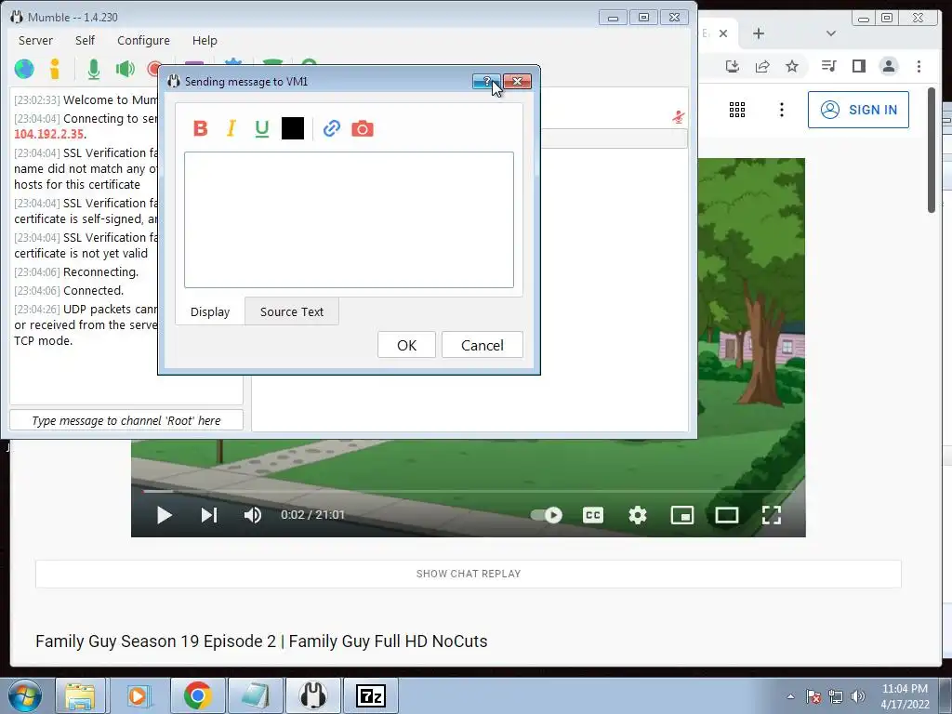Click Mumble red record icon

153,69
